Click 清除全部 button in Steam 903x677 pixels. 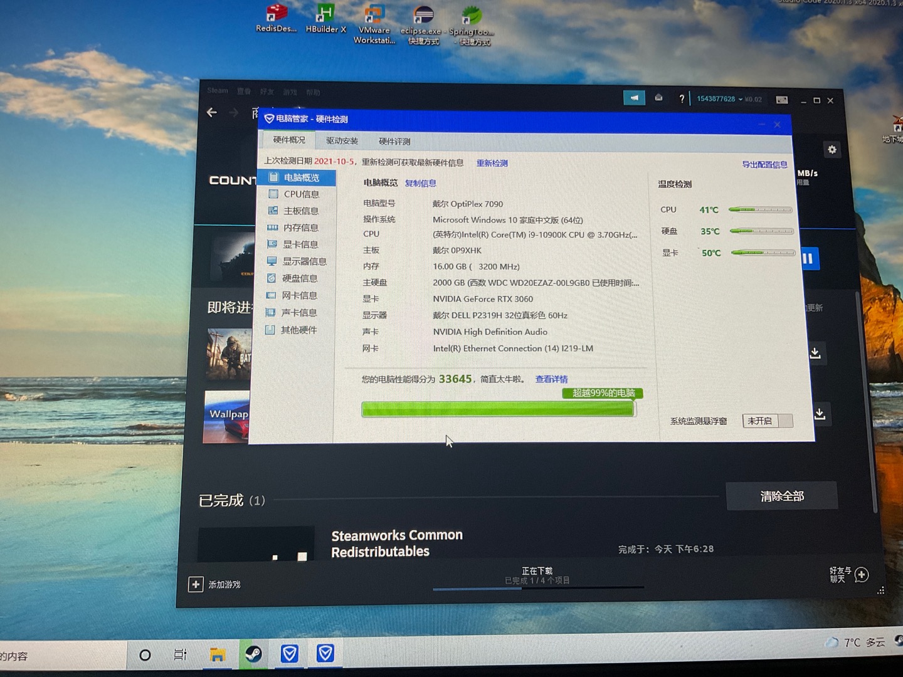tap(782, 496)
